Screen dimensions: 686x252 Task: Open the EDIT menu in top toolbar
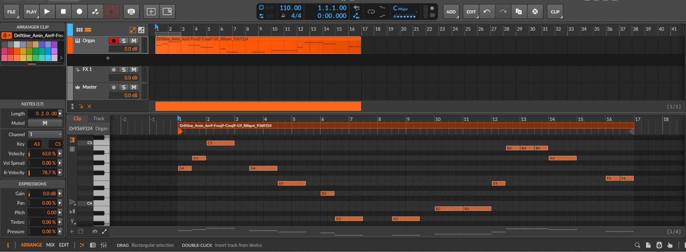coord(471,12)
